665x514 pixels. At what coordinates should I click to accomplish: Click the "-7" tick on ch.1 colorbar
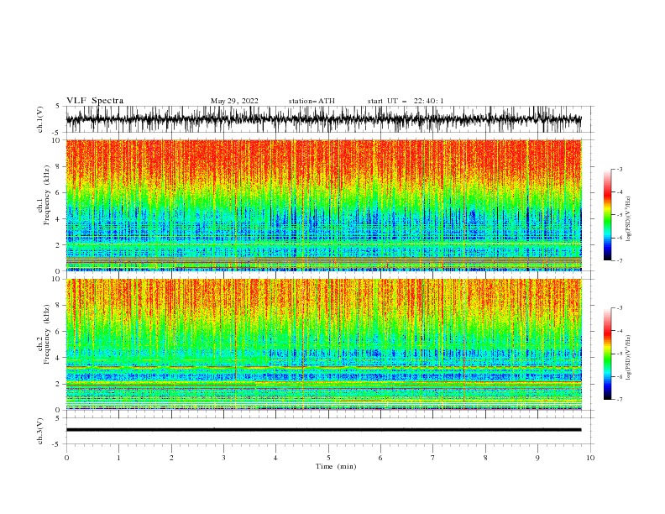click(620, 260)
